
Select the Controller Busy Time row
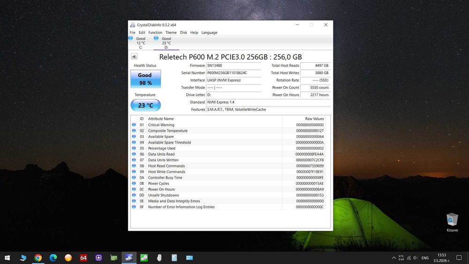click(228, 178)
